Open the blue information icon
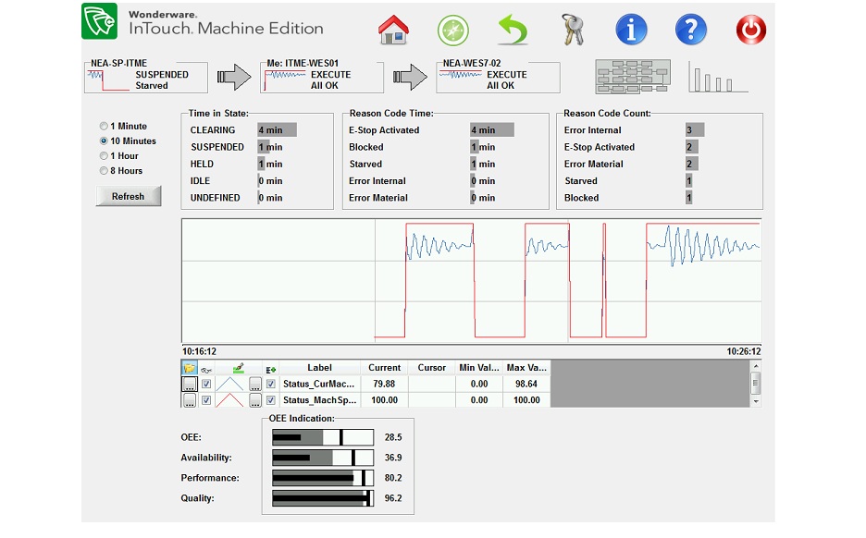 click(x=631, y=30)
